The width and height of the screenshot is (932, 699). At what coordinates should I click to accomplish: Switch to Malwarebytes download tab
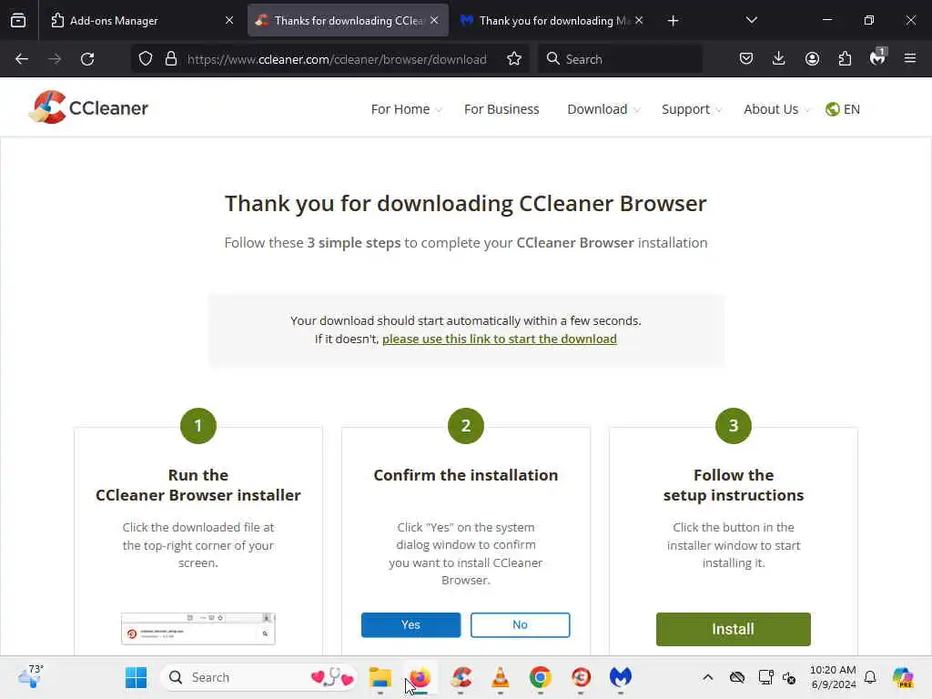click(552, 21)
